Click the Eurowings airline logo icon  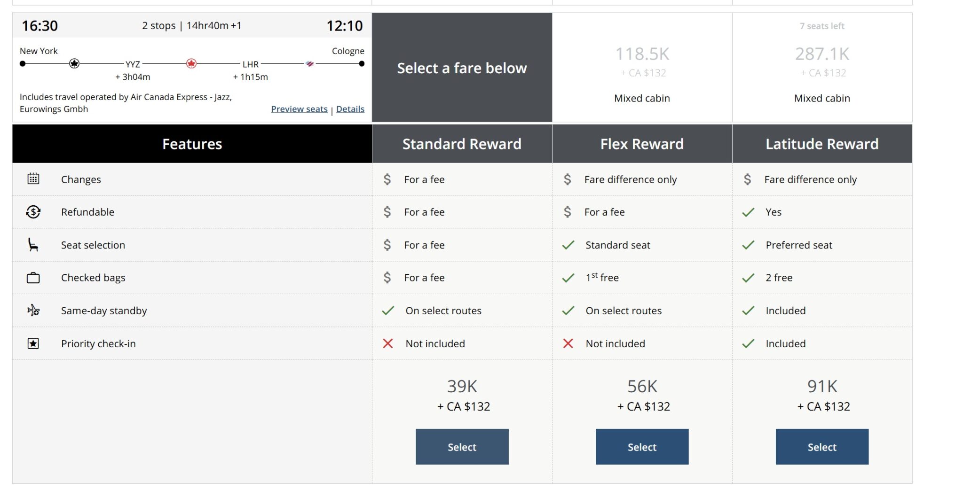(309, 63)
